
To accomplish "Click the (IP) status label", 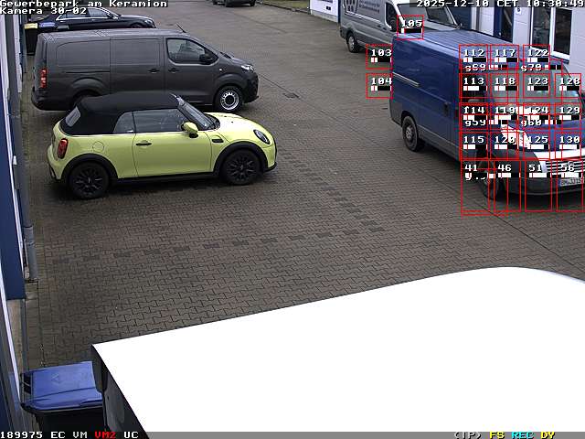I will (467, 434).
